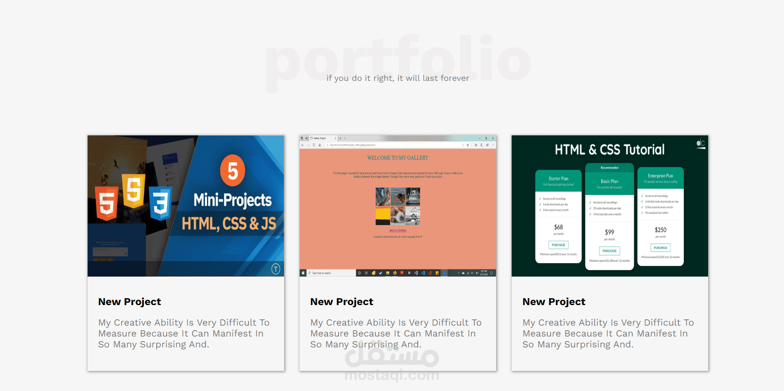
Task: Click the address bar in gallery screenshot
Action: (x=398, y=145)
